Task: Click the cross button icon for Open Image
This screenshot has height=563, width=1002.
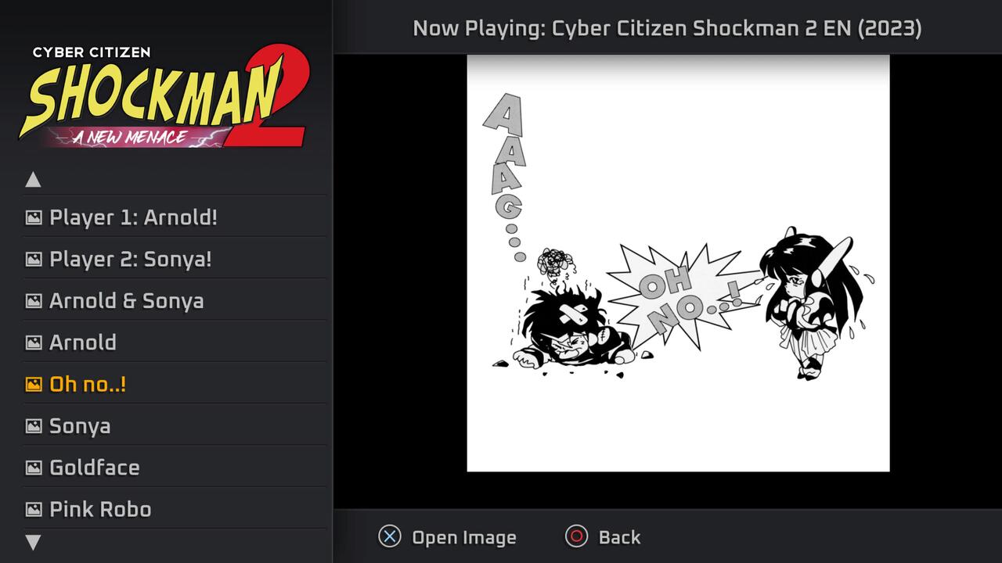Action: point(390,536)
